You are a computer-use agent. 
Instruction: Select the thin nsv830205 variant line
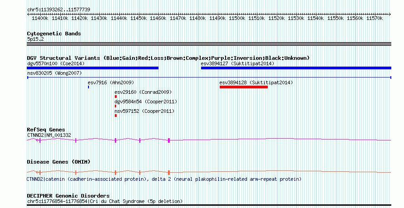point(209,77)
